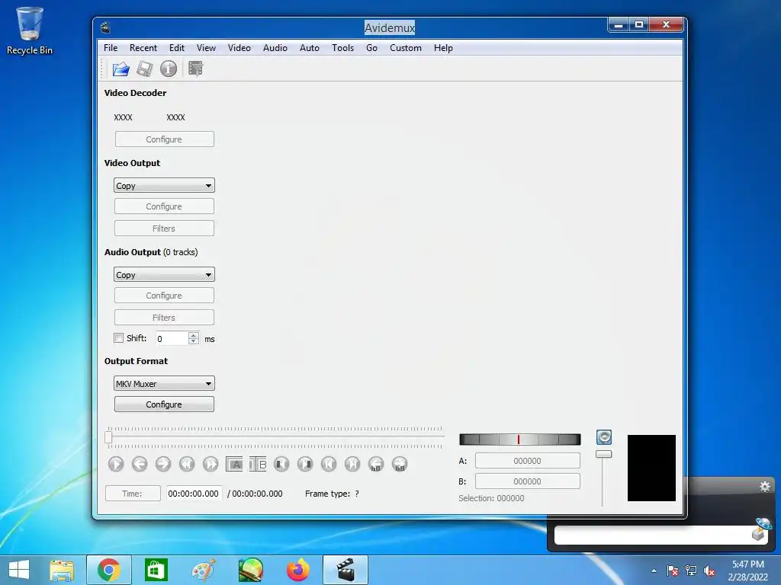Decrease the Shift value with the down arrow
Viewport: 781px width, 585px height.
coord(193,342)
